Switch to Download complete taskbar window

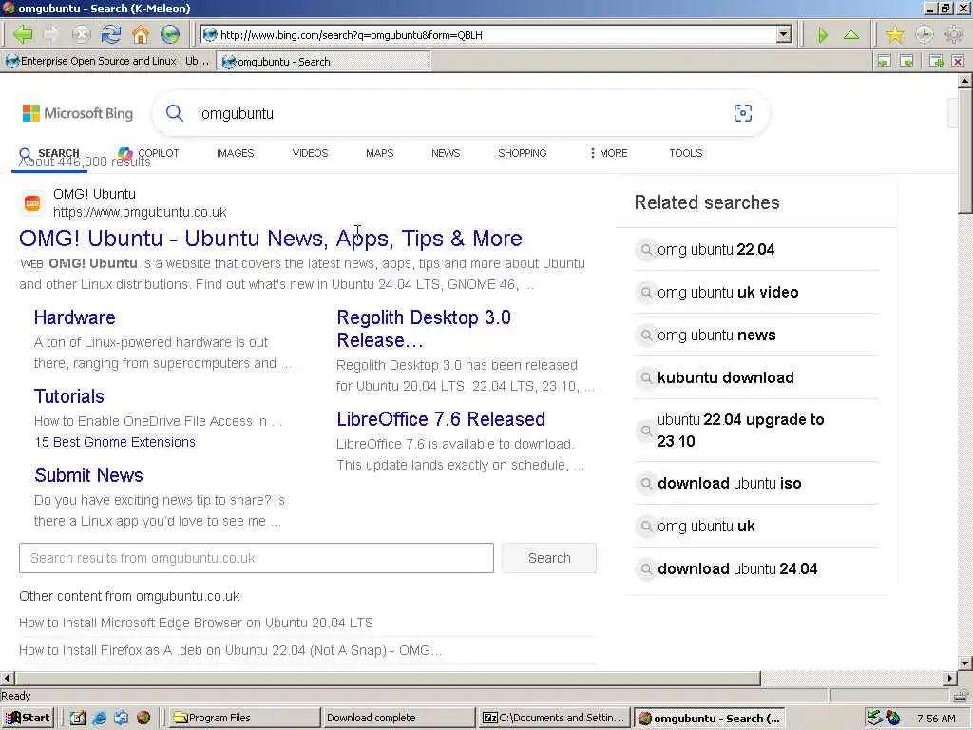pyautogui.click(x=398, y=718)
